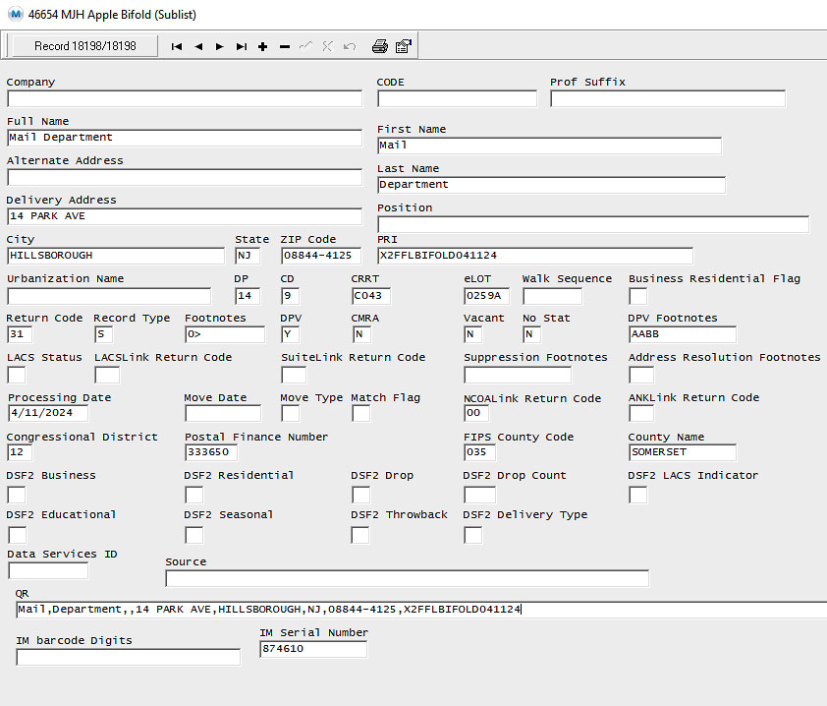Image resolution: width=827 pixels, height=706 pixels.
Task: Go to the previous record
Action: pos(198,46)
